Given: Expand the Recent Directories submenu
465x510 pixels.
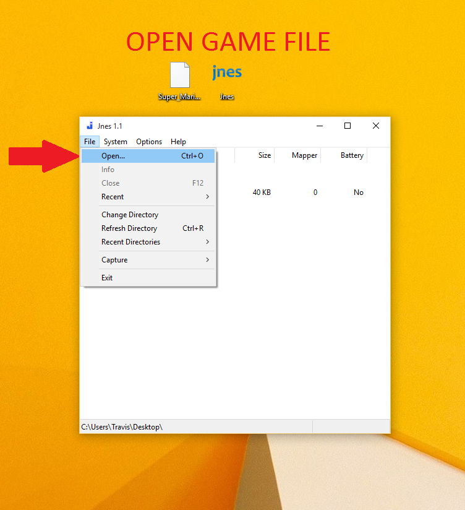Looking at the screenshot, I should click(148, 242).
